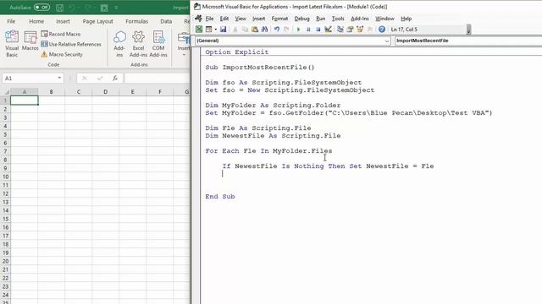This screenshot has height=304, width=542.
Task: Open Macro Security settings
Action: 62,54
